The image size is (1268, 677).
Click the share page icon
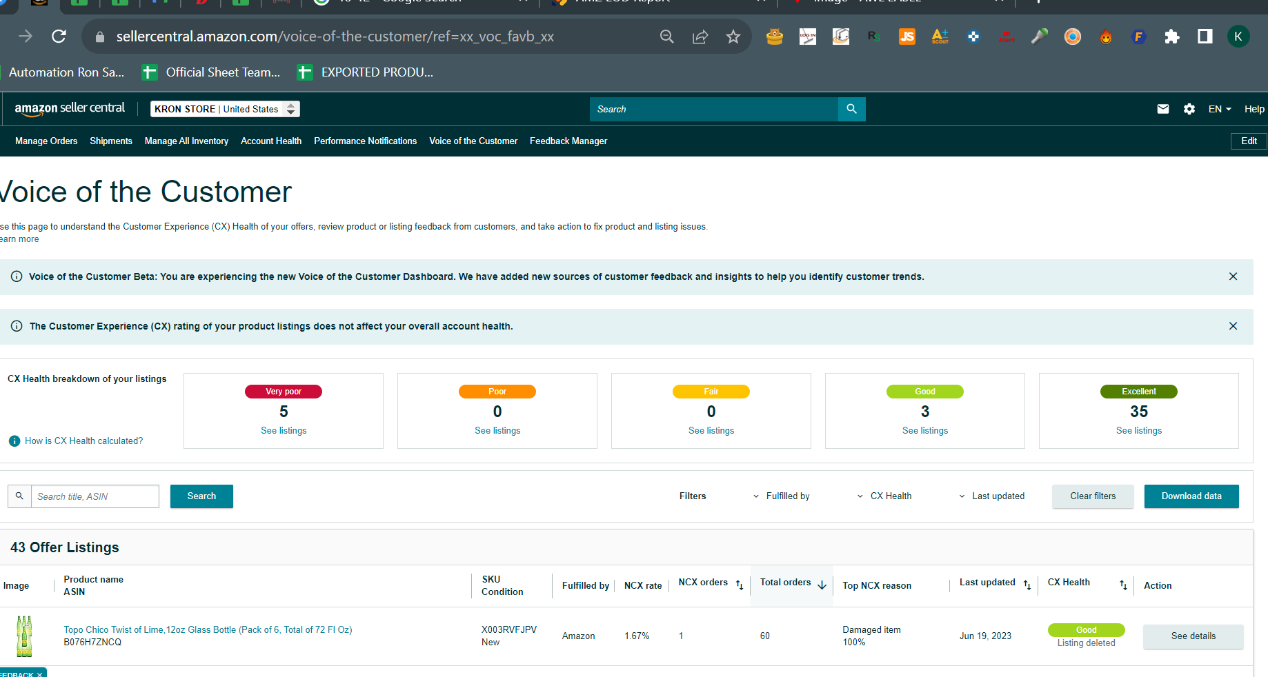pos(700,37)
